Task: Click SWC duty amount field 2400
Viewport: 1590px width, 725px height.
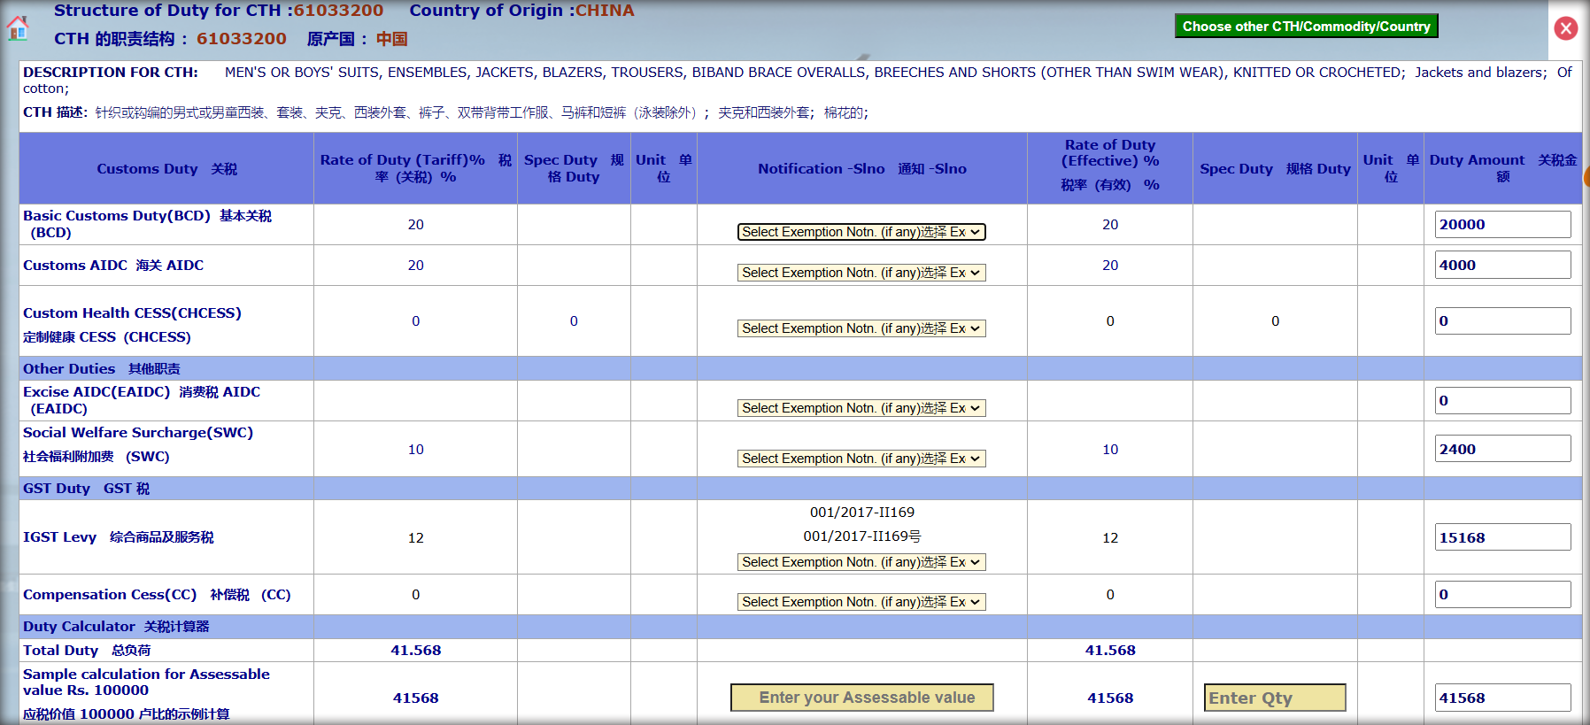Action: 1502,449
